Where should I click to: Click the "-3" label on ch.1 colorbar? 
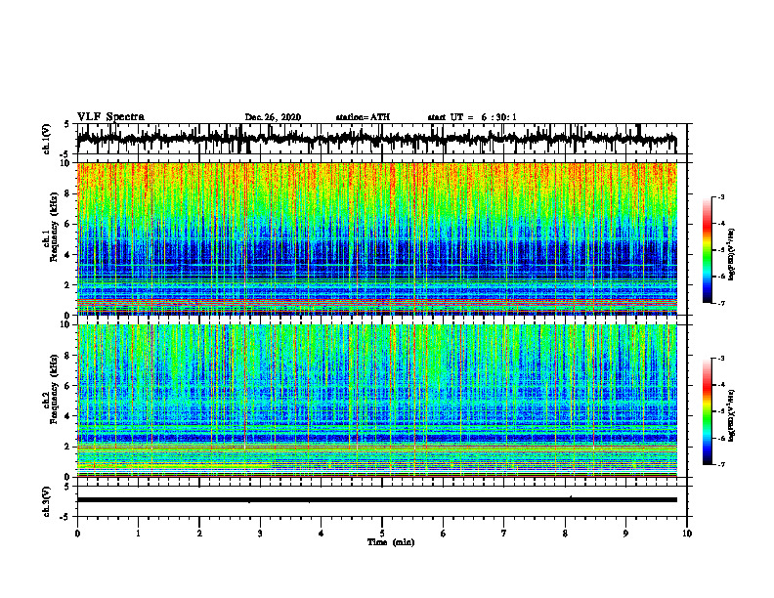coord(721,197)
